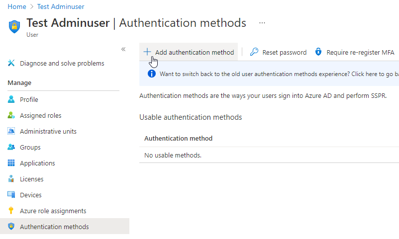The image size is (399, 239).
Task: Click the Manage section heading
Action: click(x=19, y=83)
